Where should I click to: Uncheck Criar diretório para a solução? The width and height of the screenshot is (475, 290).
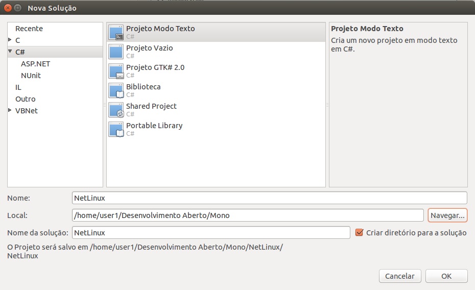tap(359, 232)
